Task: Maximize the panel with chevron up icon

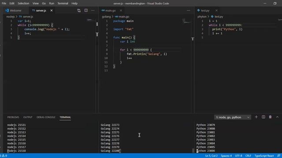Action: (x=277, y=117)
